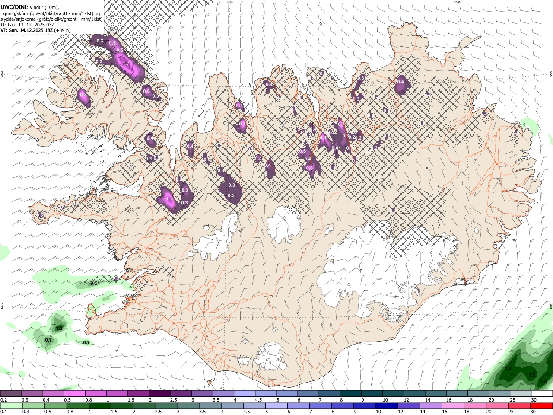553x415 pixels.
Task: Click the '1.7' snowfall value in the Westfjords
Action: 126,64
